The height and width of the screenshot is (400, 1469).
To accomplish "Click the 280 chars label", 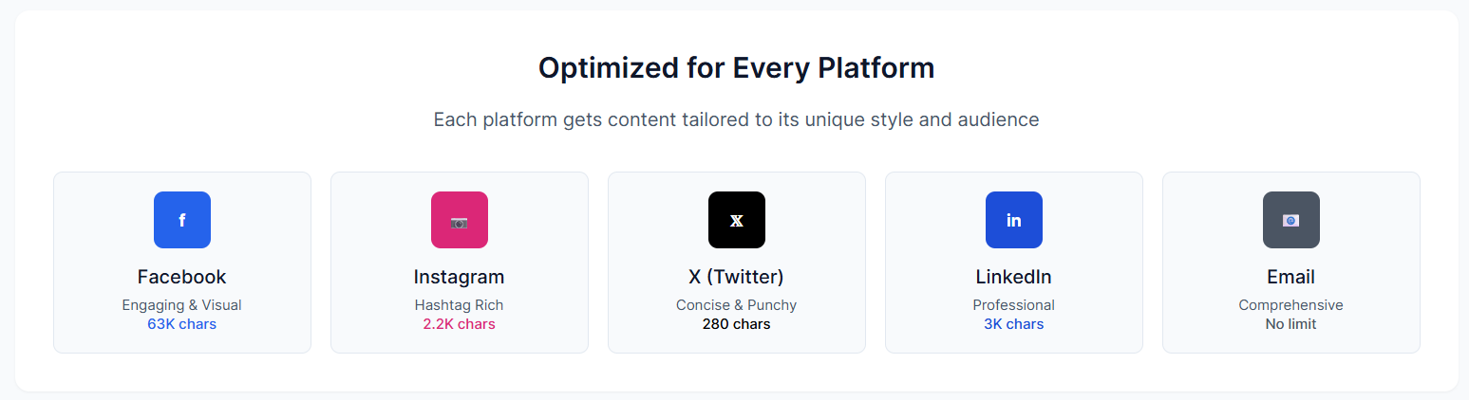I will click(737, 324).
